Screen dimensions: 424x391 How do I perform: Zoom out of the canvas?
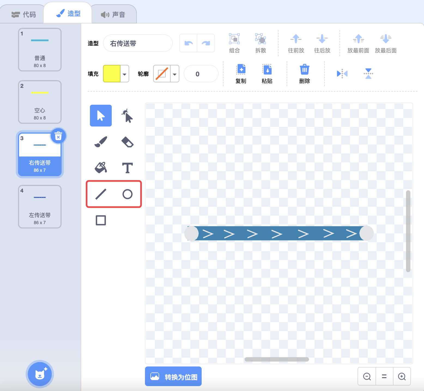tap(367, 377)
